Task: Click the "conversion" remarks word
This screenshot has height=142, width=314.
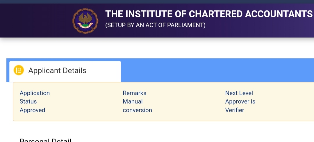Action: click(x=137, y=110)
